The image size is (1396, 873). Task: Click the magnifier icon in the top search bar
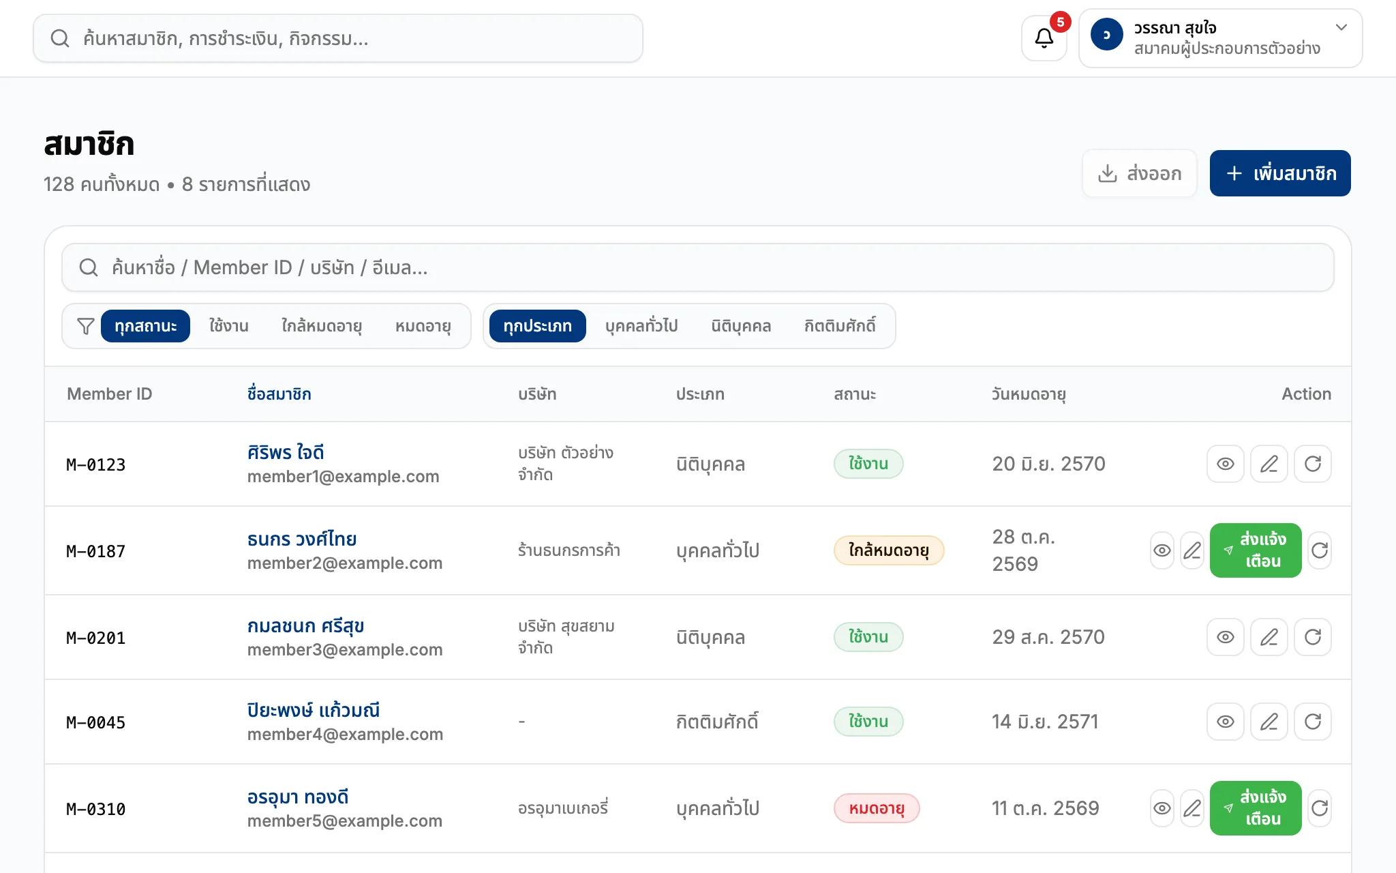pyautogui.click(x=60, y=38)
